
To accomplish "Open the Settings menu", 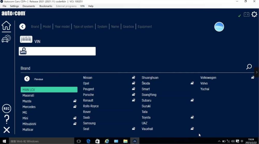I will [14, 6].
